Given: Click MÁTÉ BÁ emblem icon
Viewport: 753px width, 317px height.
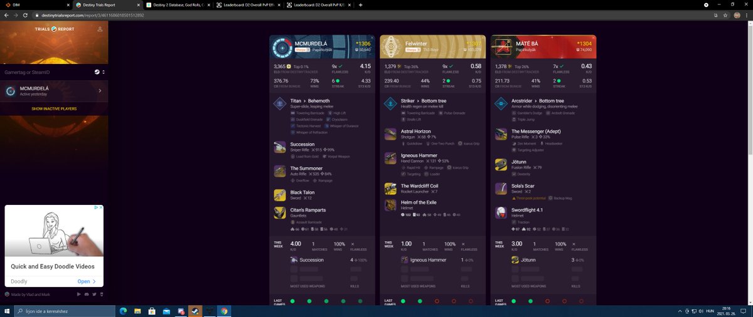Looking at the screenshot, I should tap(503, 47).
